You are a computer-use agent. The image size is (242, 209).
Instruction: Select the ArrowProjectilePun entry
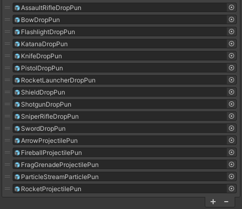124,140
